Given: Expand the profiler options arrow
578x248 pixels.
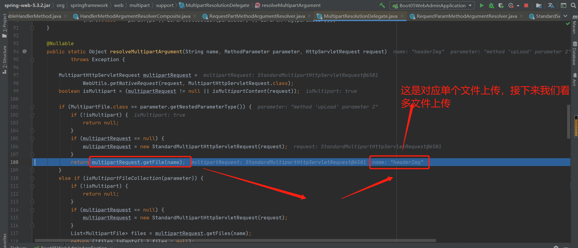Looking at the screenshot, I should (518, 6).
